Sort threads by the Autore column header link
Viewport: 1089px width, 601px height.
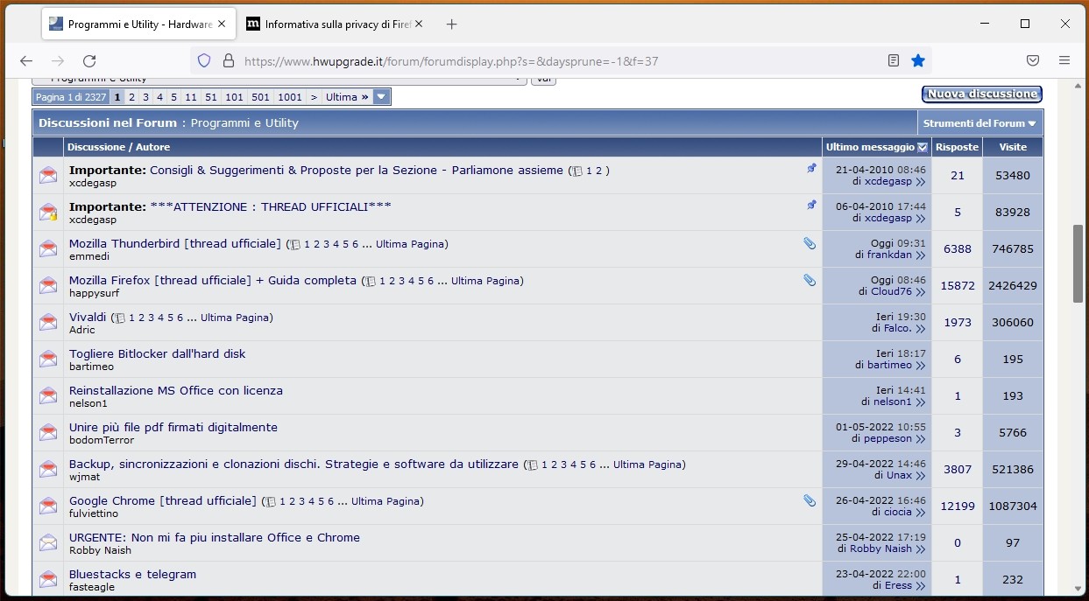point(152,147)
